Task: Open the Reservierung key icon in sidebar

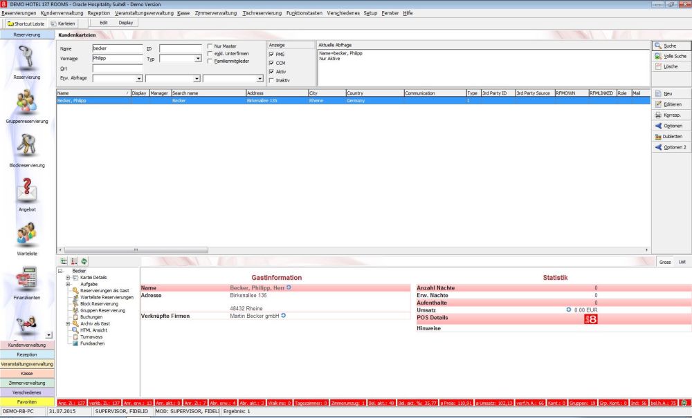Action: (x=26, y=58)
